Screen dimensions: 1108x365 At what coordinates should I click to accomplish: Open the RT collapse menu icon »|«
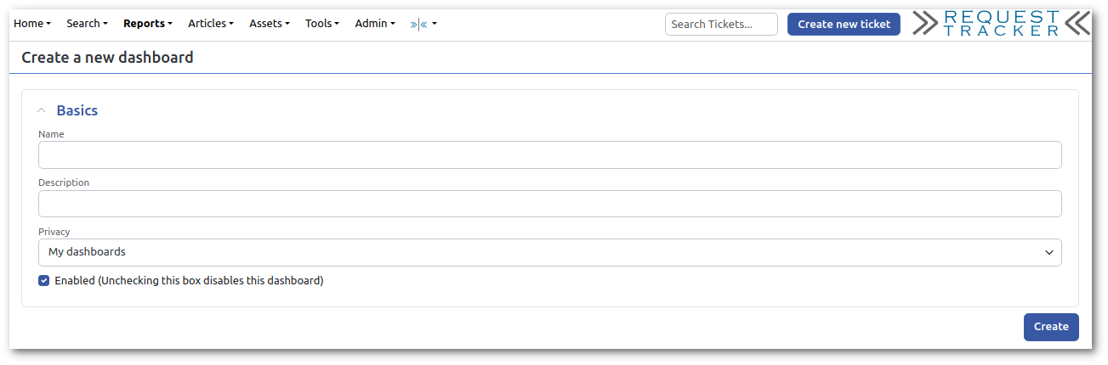click(x=423, y=24)
